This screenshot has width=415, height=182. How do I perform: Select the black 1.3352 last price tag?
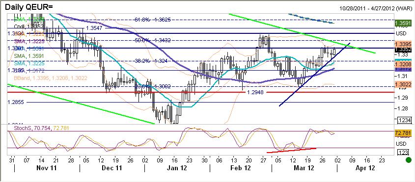point(403,49)
